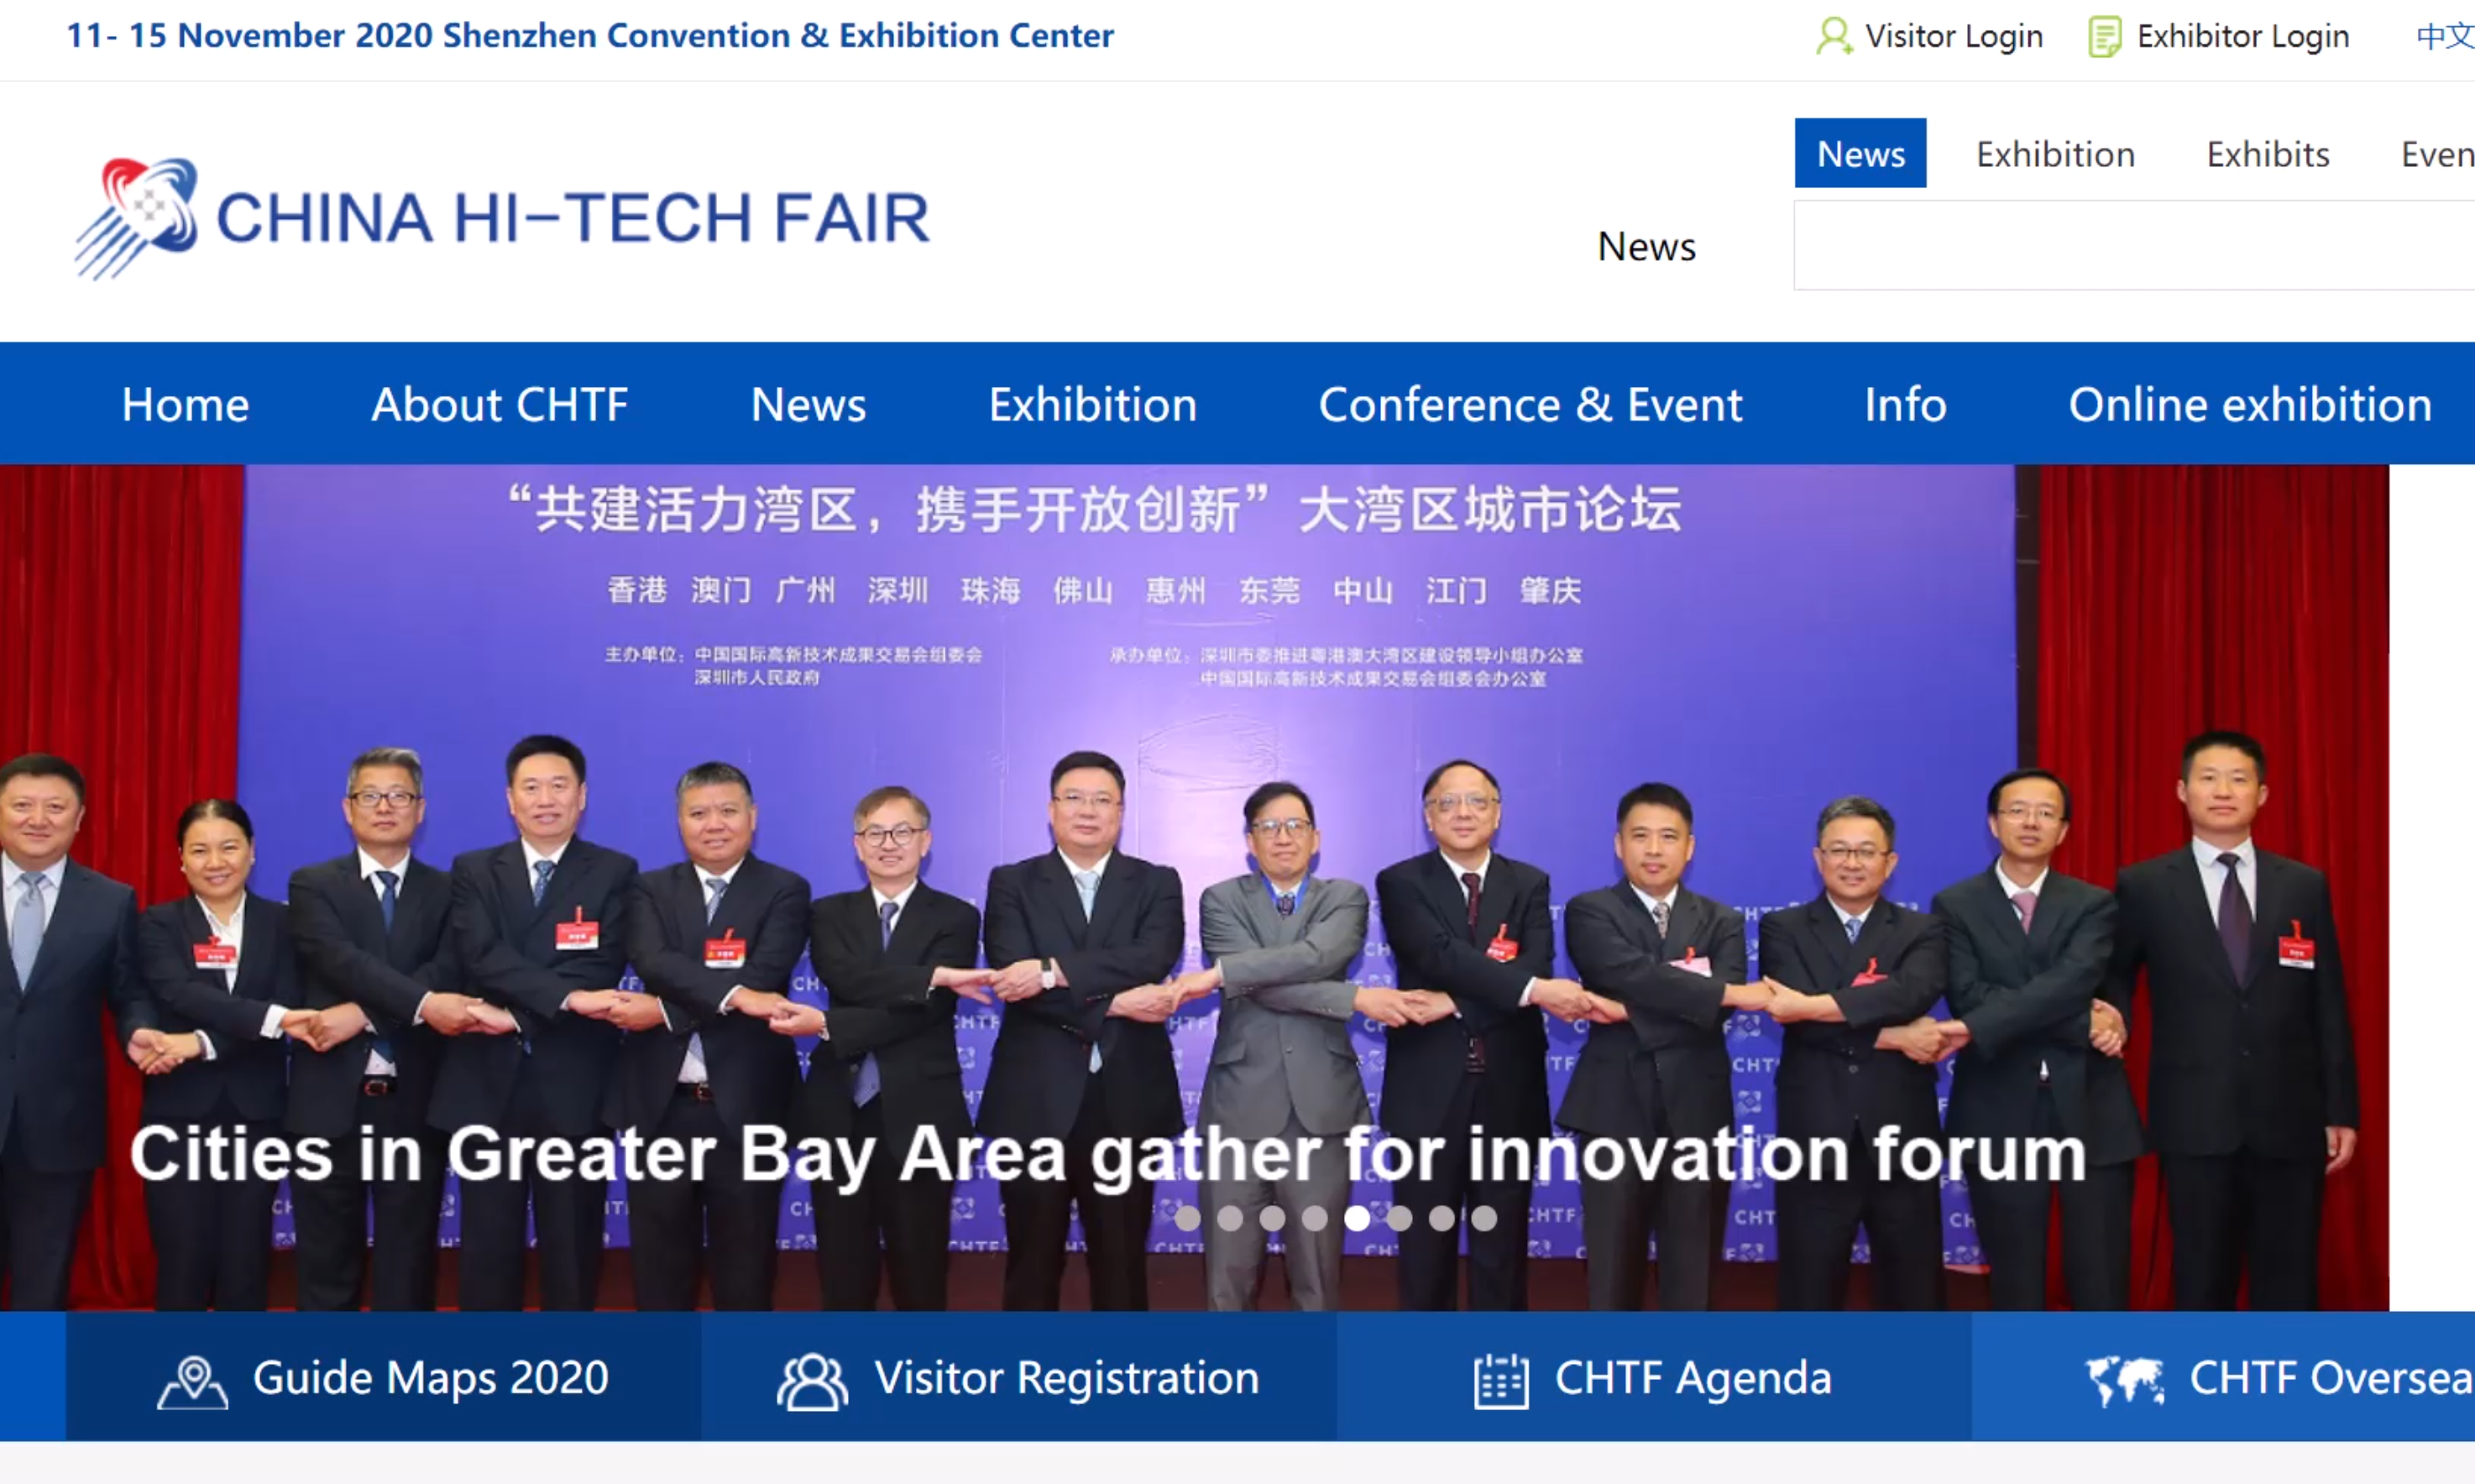Show the third carousel slide dot
The image size is (2475, 1484).
point(1272,1218)
